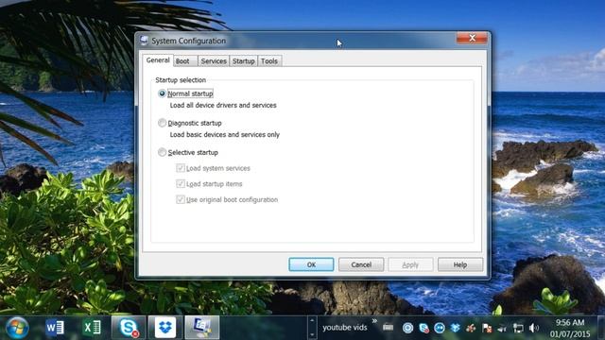Click the Show desktop strip
The width and height of the screenshot is (605, 340).
tap(601, 328)
